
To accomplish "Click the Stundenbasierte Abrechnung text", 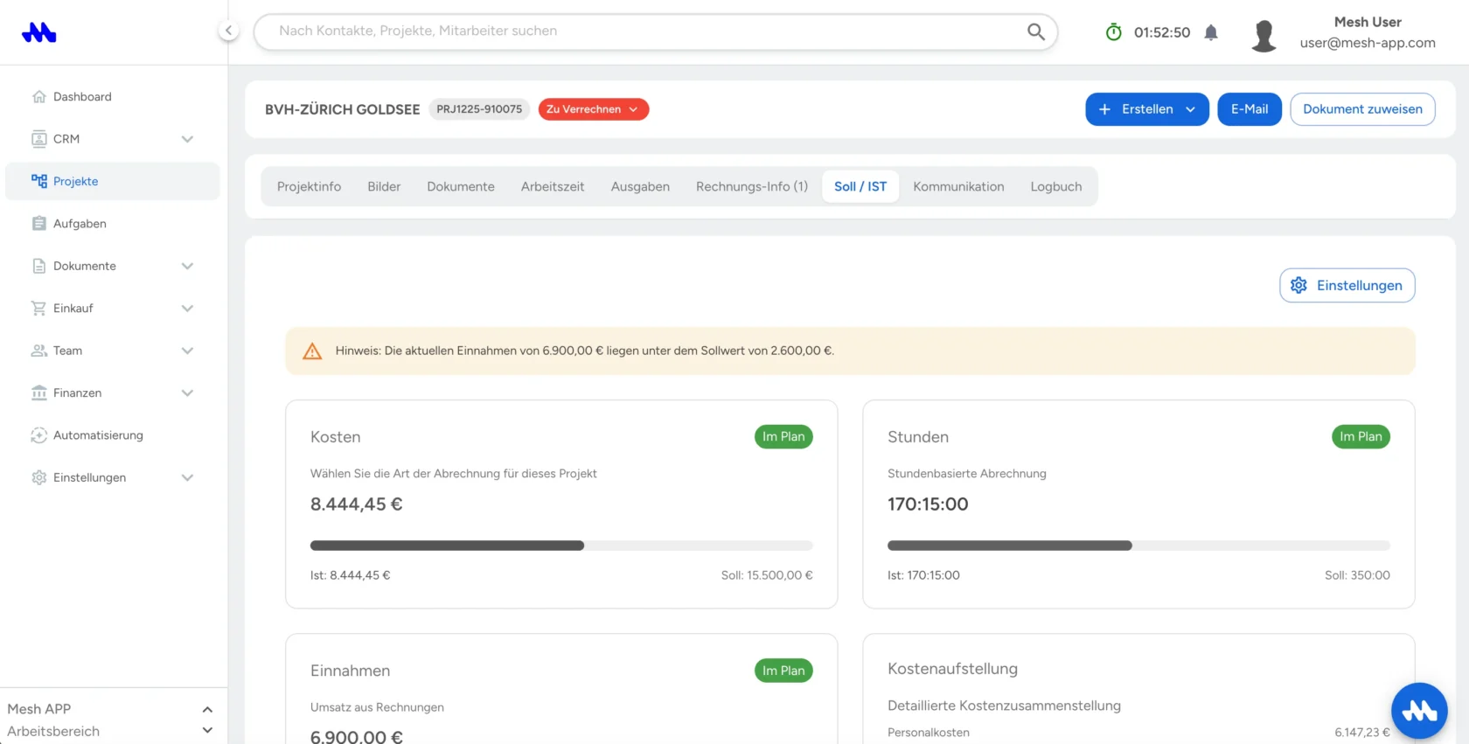I will pos(967,474).
